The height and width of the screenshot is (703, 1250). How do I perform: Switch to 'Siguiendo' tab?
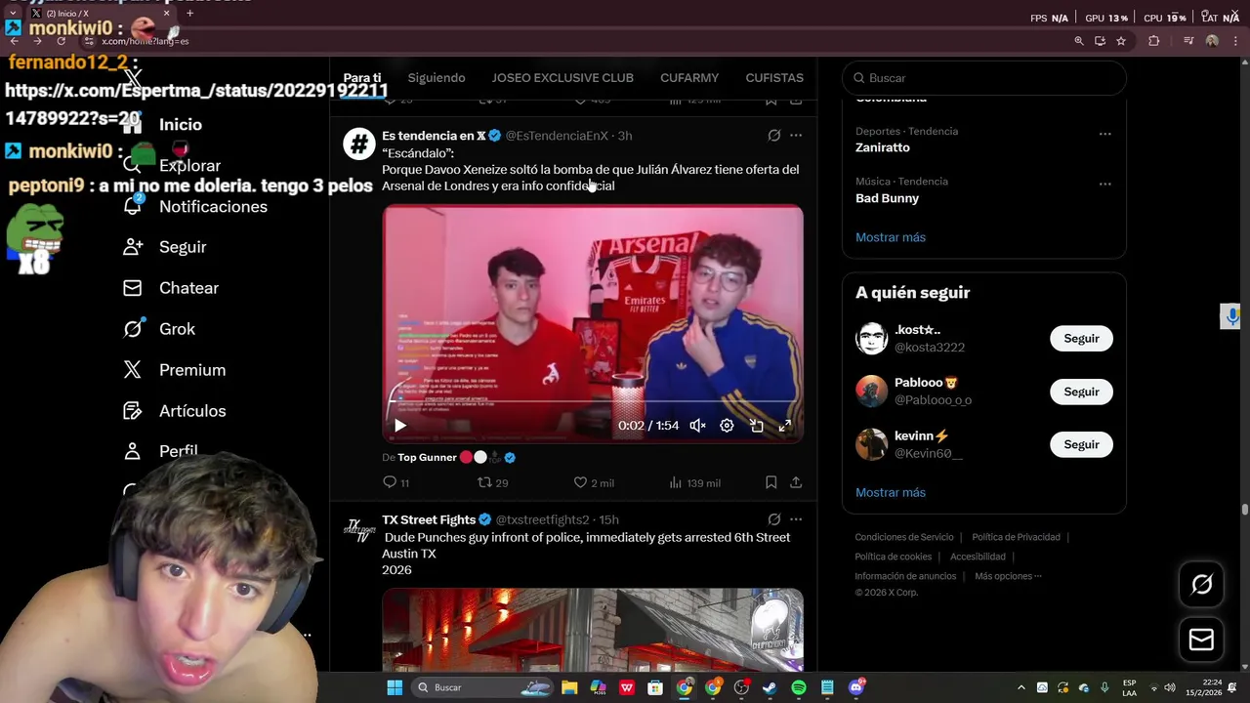click(437, 78)
